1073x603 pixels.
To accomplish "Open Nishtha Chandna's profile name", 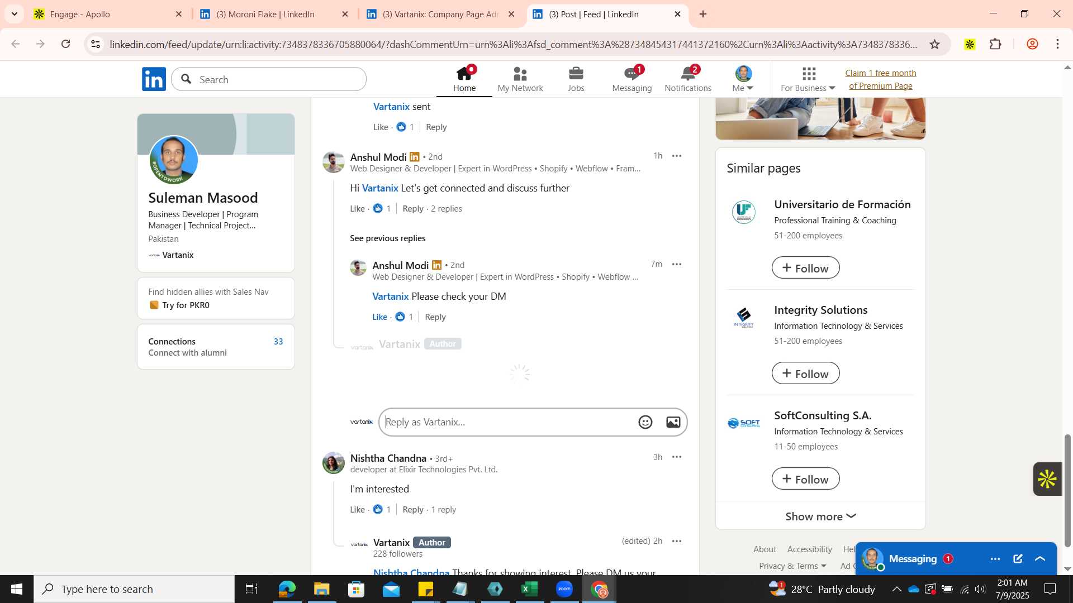I will point(388,458).
